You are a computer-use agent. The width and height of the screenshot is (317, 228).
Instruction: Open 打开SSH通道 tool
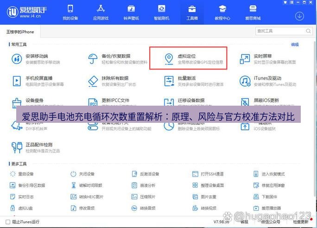click(208, 174)
